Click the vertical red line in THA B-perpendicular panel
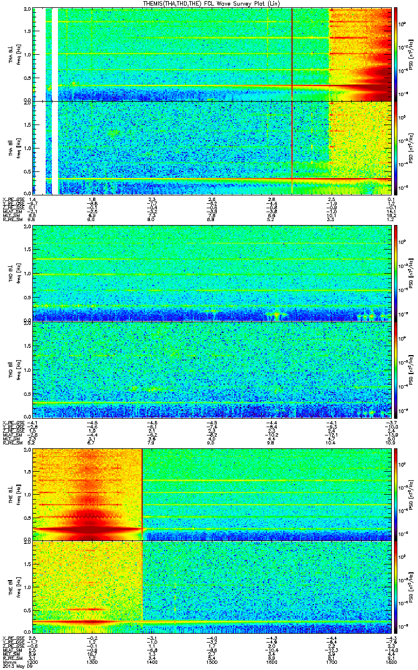 292,54
